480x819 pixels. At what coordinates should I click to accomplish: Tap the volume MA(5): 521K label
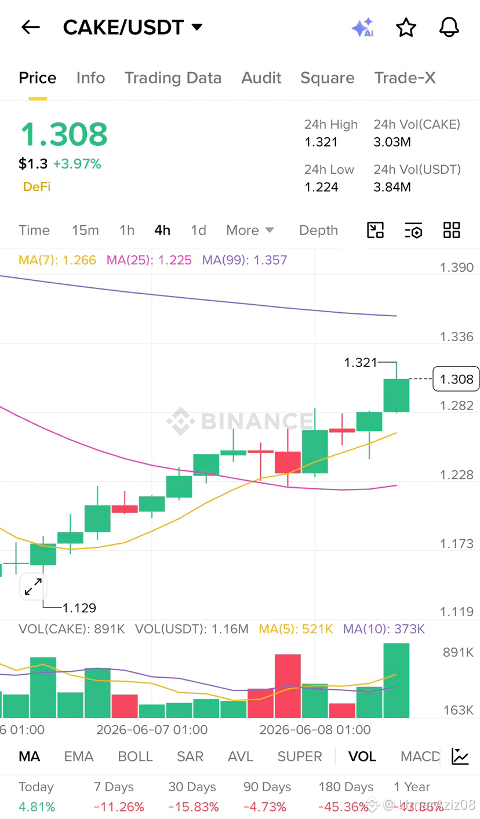tap(296, 629)
